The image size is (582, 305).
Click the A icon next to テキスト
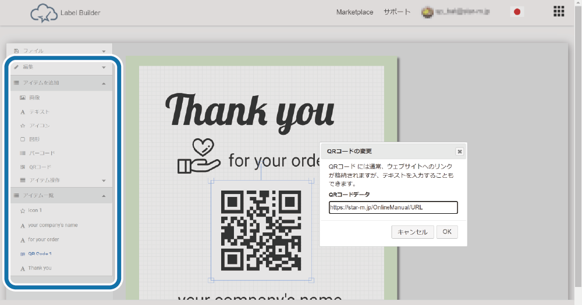(23, 112)
